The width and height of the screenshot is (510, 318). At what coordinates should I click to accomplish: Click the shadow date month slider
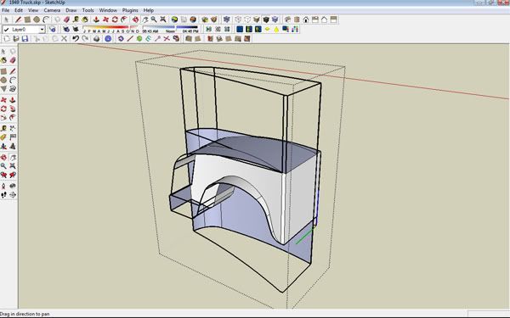(110, 29)
